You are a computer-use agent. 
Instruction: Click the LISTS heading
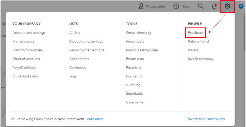(74, 24)
